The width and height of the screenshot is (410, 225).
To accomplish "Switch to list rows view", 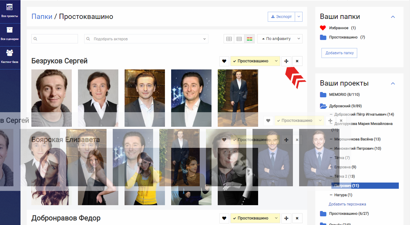I will point(239,39).
